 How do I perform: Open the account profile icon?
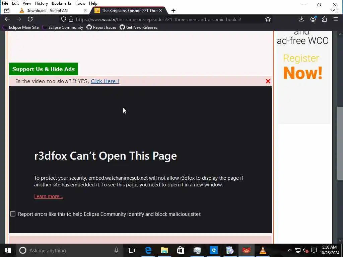point(313,19)
